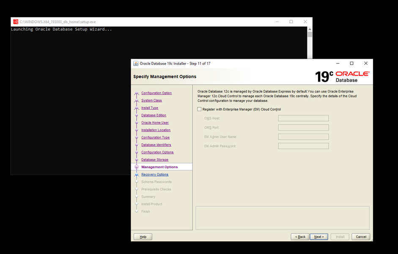Go to System Class step

pyautogui.click(x=151, y=100)
